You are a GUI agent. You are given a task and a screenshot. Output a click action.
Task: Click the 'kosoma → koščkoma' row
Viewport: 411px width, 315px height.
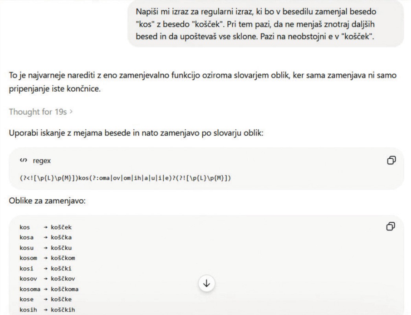tap(49, 289)
